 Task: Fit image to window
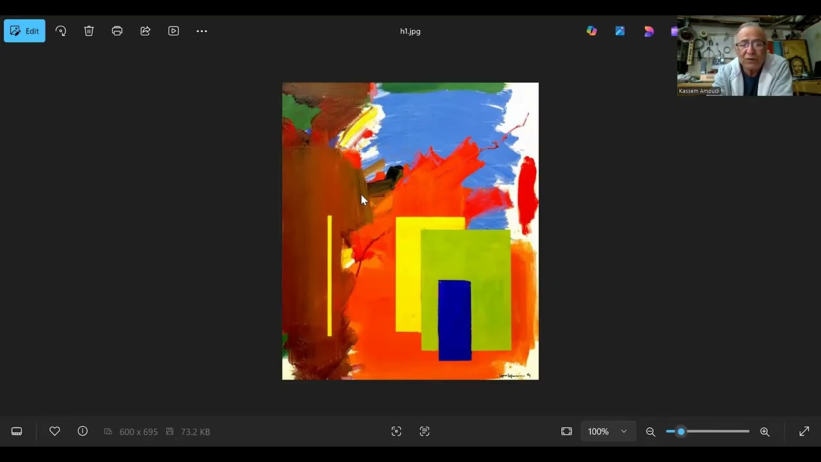[566, 432]
